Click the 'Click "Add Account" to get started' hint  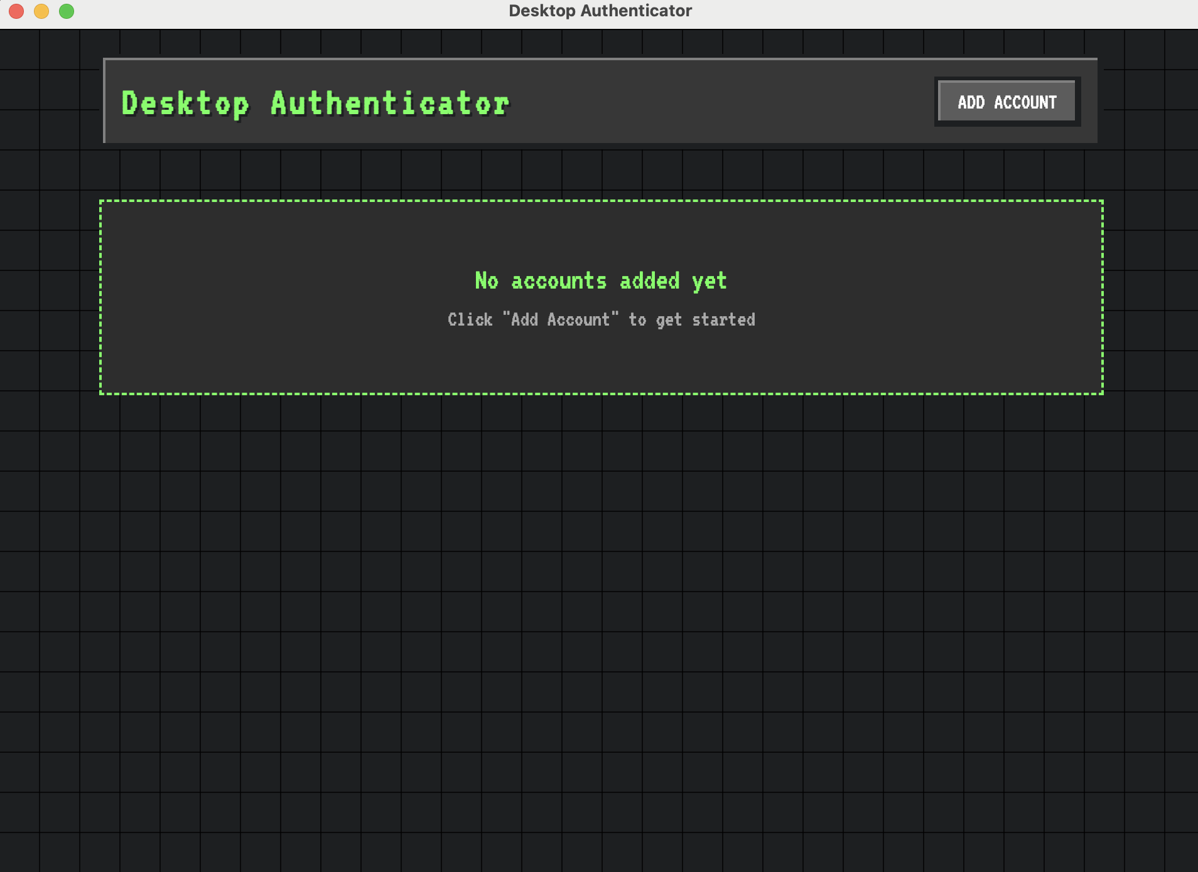coord(601,320)
